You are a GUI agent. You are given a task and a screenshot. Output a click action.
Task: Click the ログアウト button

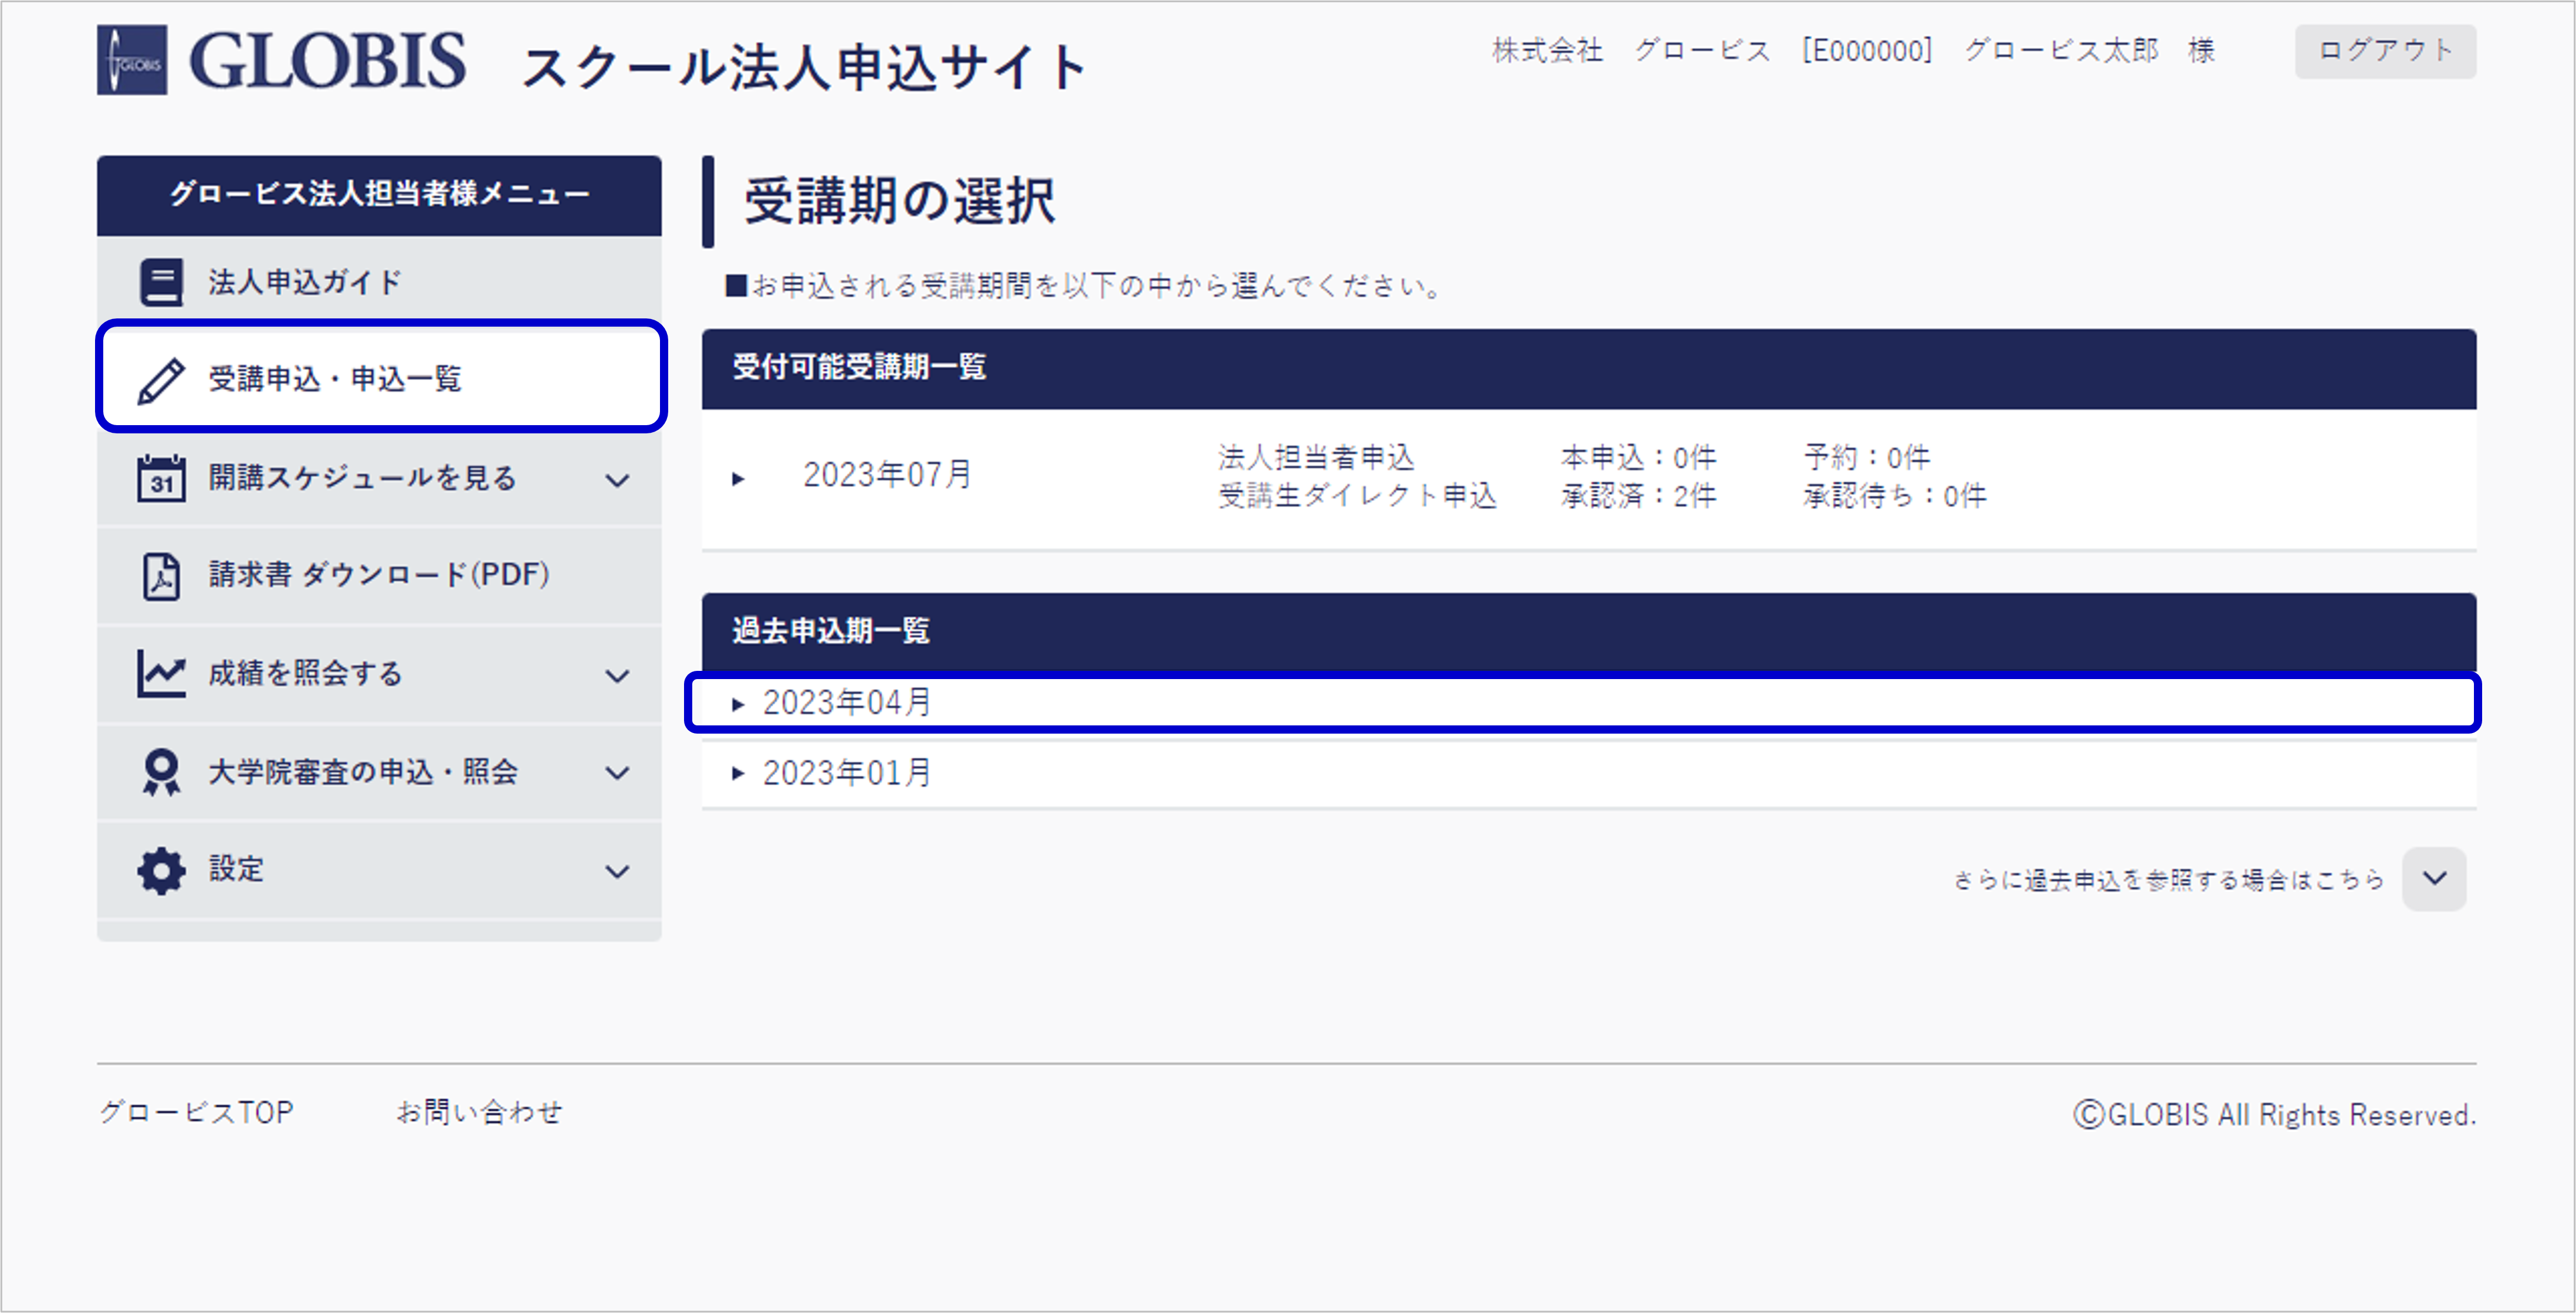(2385, 51)
